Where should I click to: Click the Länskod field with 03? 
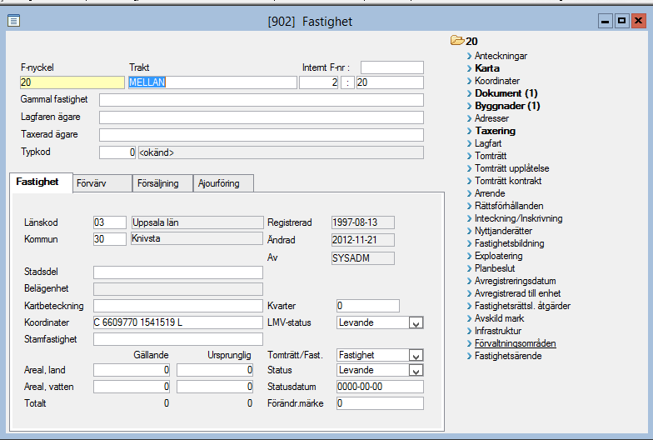tap(110, 222)
